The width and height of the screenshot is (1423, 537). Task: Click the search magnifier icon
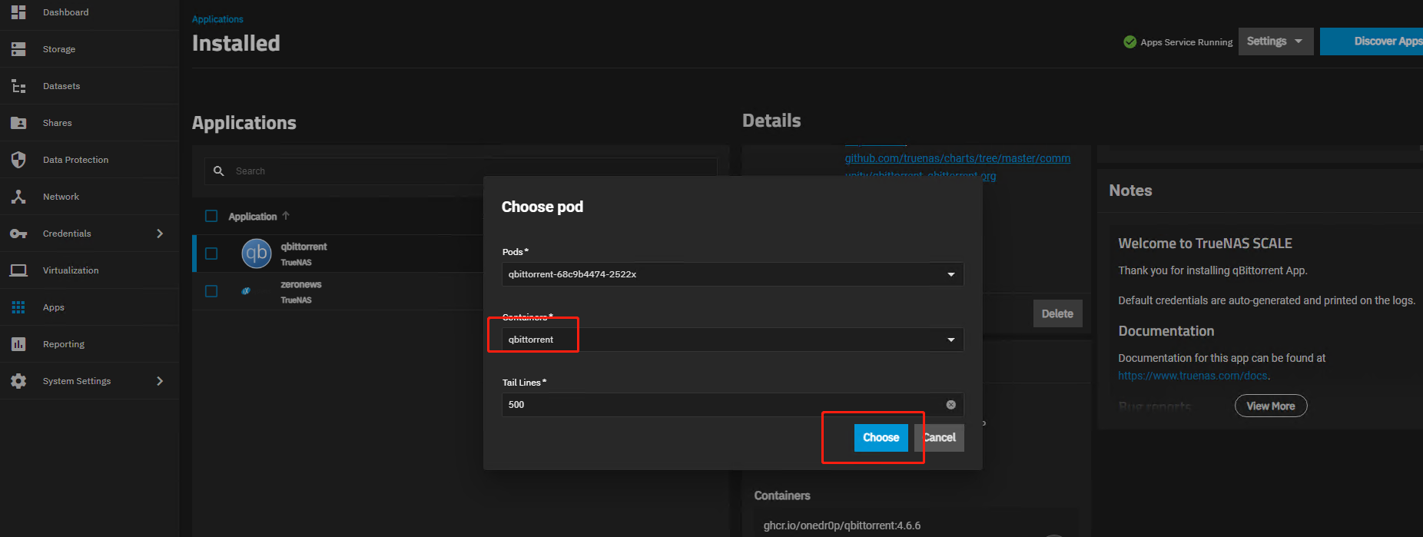219,171
